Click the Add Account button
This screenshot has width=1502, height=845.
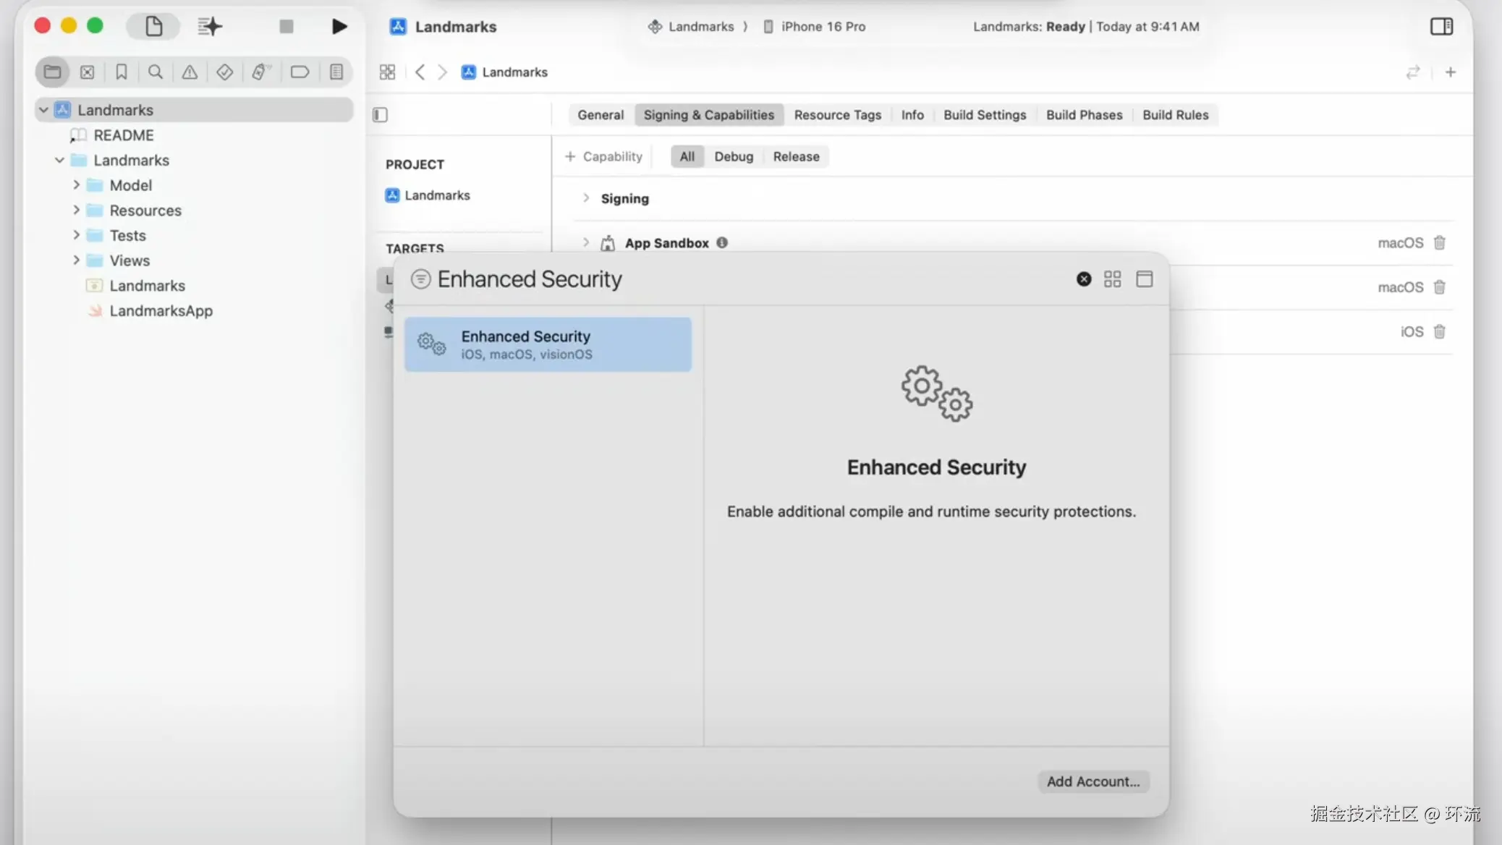pos(1092,781)
